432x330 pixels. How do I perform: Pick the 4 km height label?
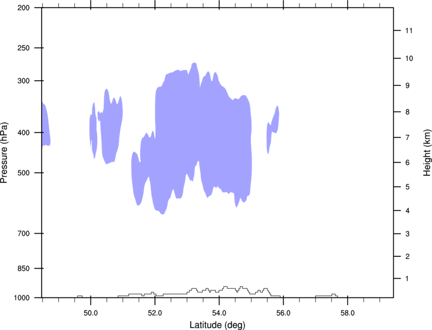click(408, 211)
